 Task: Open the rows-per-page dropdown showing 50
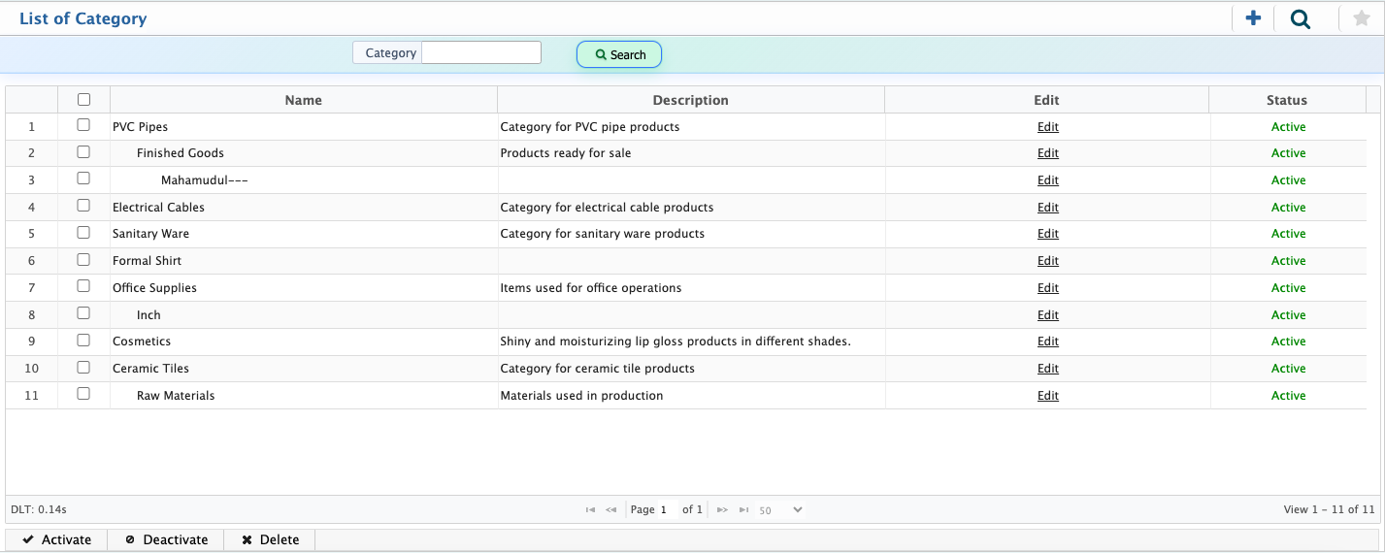coord(780,509)
